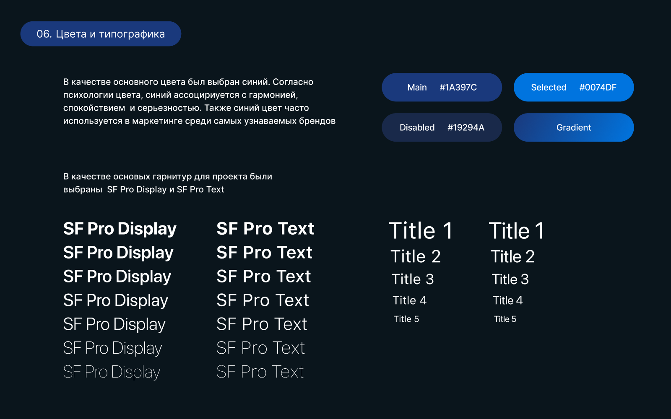The height and width of the screenshot is (419, 671).
Task: Select the thinnest SF Pro Display sample
Action: coord(112,372)
